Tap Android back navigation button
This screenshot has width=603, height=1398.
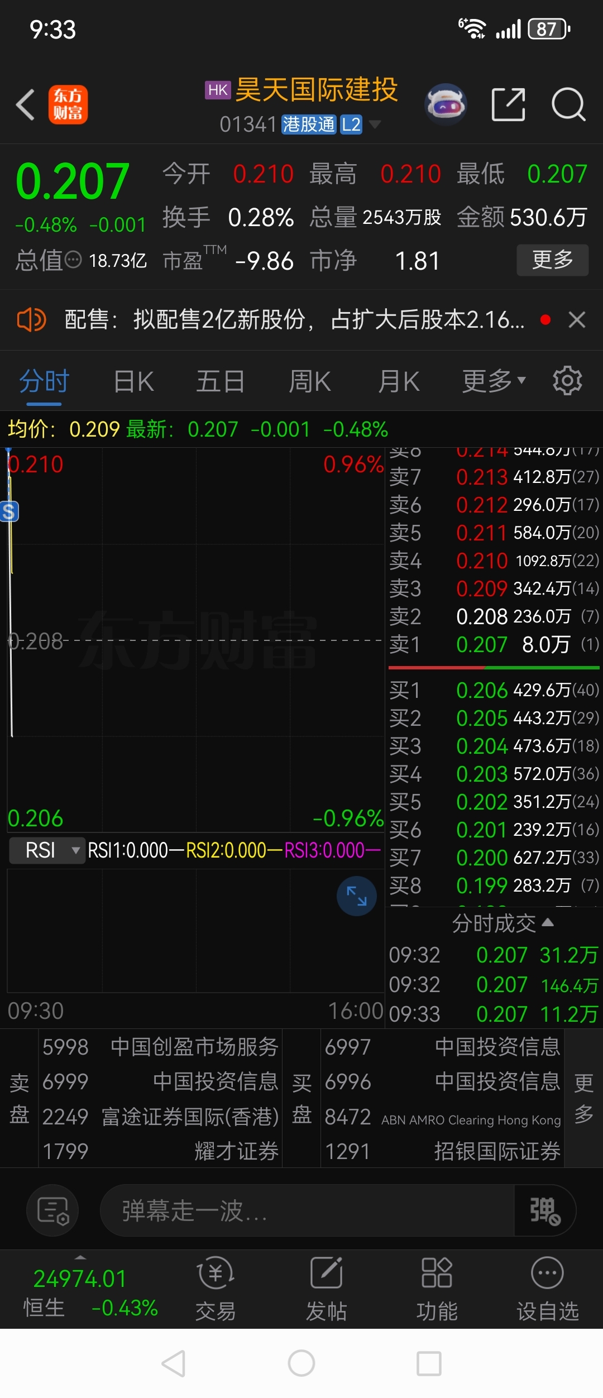pos(174,1363)
